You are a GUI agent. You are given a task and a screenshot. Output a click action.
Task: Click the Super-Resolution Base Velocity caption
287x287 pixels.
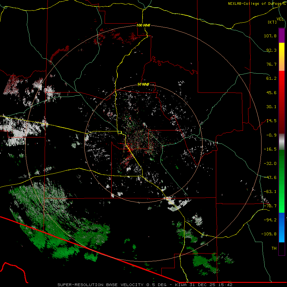(145, 285)
